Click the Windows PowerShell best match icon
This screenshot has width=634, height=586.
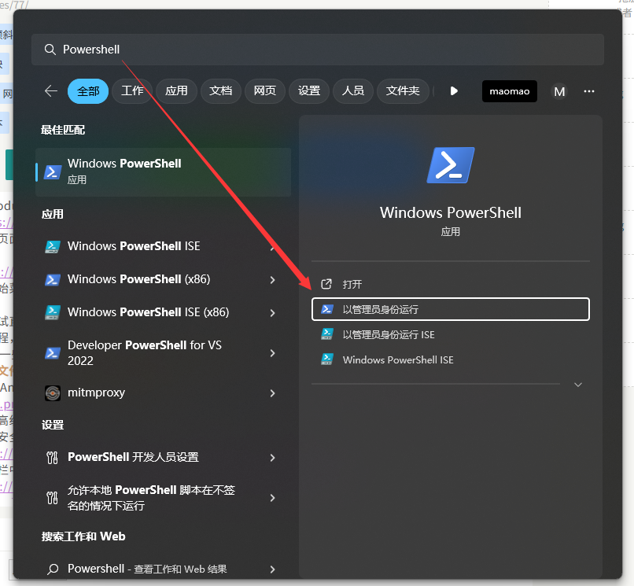point(53,172)
